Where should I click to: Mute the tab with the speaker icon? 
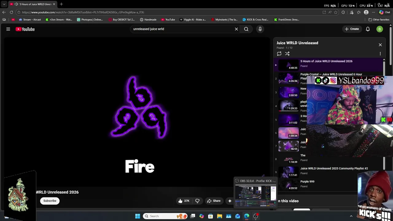point(16,4)
